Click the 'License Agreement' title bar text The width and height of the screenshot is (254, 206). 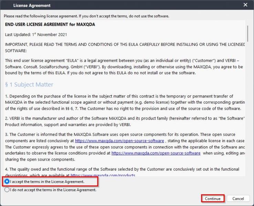point(32,5)
